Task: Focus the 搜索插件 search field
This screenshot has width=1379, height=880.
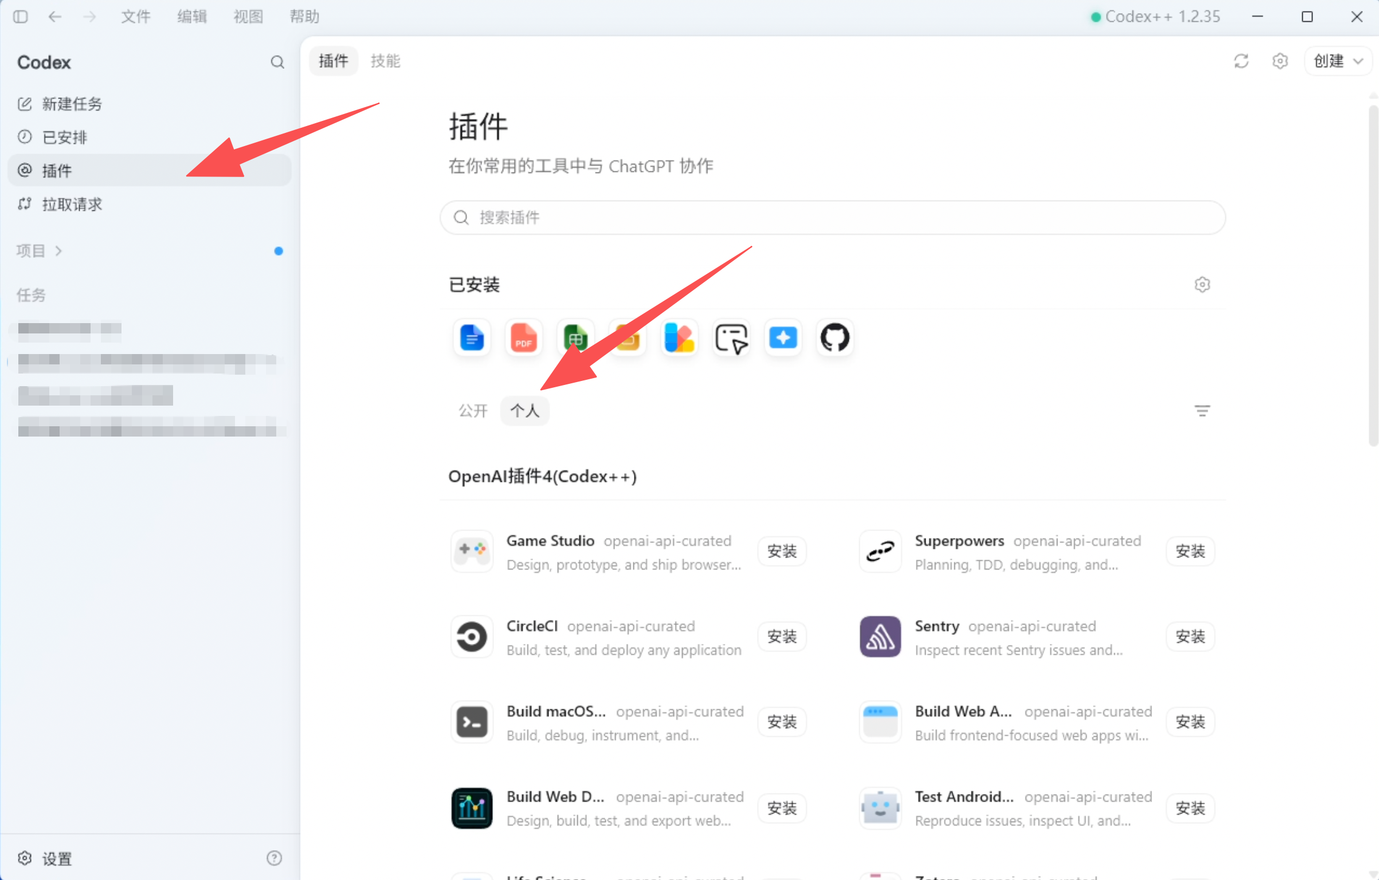Action: (x=833, y=218)
